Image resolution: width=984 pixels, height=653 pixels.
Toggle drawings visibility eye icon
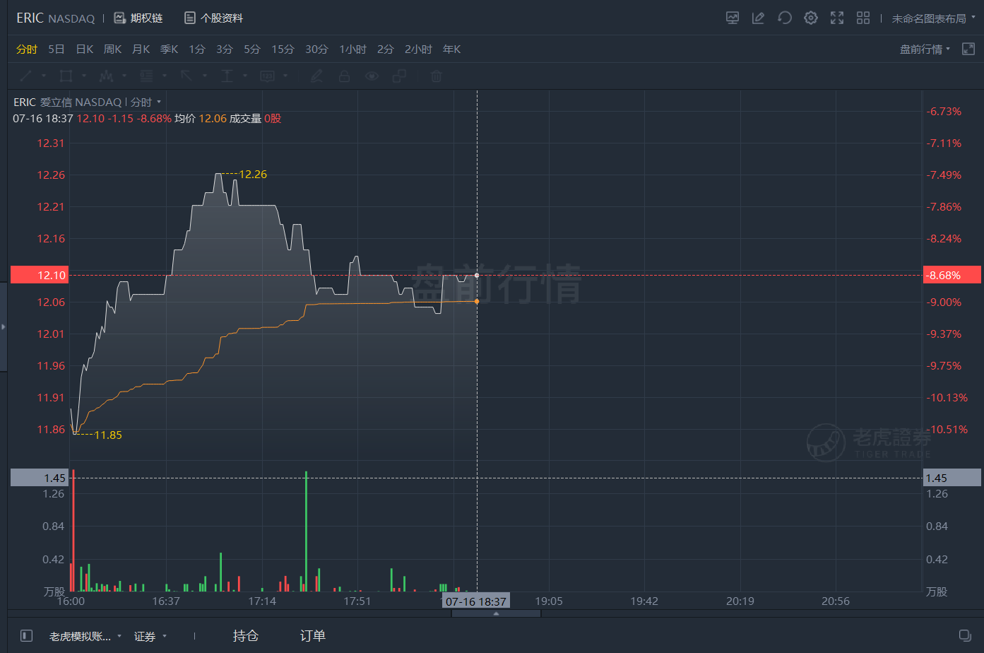[x=372, y=76]
